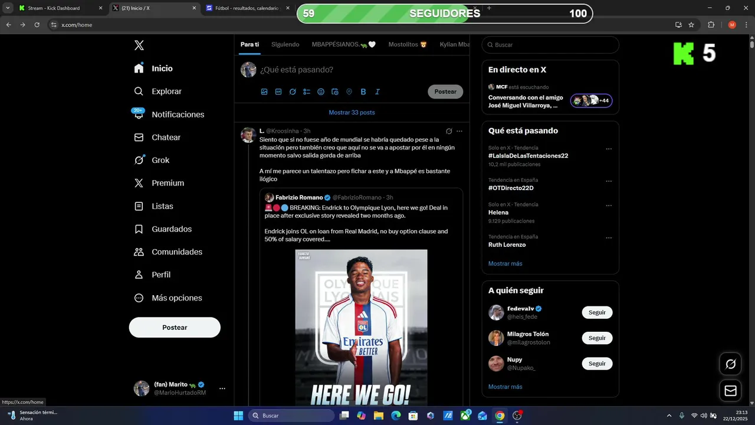The width and height of the screenshot is (755, 425).
Task: Apply italic formatting in composer
Action: 377,91
